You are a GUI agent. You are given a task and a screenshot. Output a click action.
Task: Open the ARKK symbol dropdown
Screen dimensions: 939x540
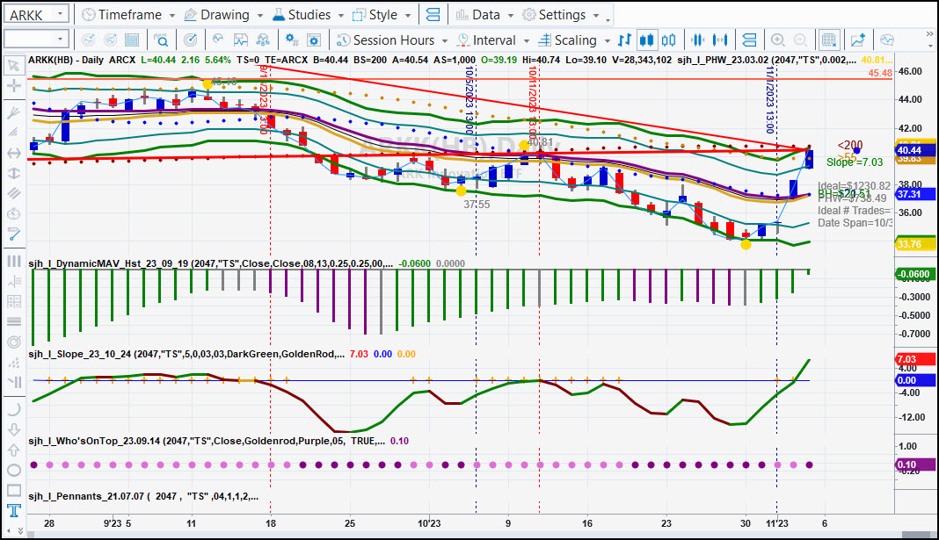[60, 14]
